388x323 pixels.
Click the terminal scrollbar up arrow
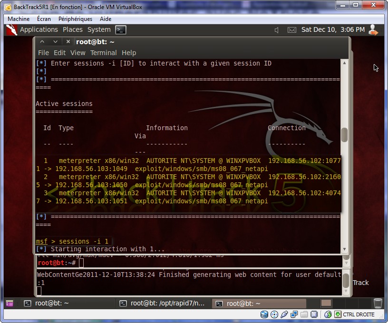(344, 63)
